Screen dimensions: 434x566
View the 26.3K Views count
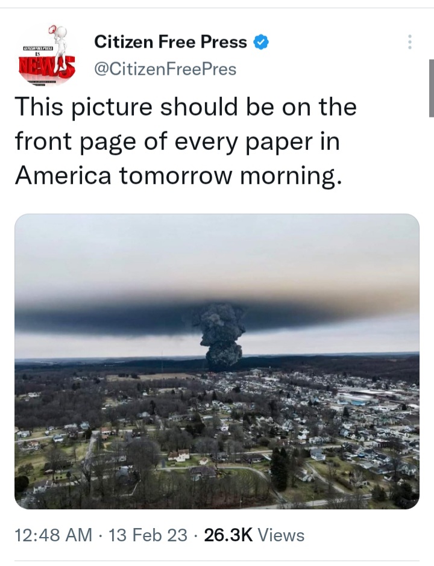[x=254, y=535]
